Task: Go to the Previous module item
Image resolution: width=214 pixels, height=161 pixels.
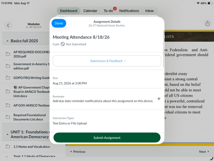Action: [x=78, y=152]
